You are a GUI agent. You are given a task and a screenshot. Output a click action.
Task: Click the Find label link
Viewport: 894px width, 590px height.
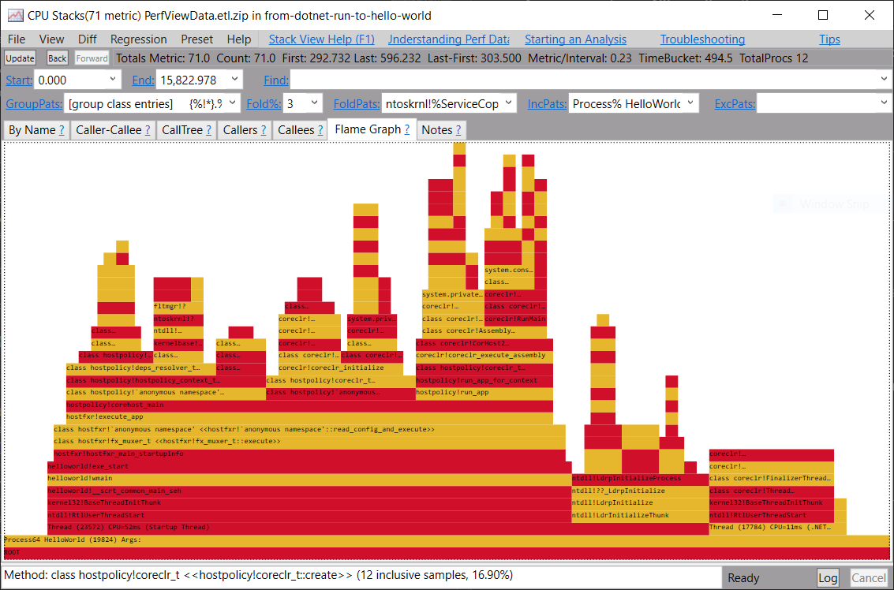pos(276,80)
